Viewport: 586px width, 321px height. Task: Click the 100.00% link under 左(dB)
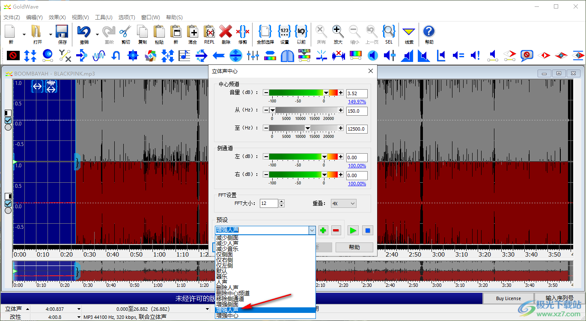pos(357,166)
